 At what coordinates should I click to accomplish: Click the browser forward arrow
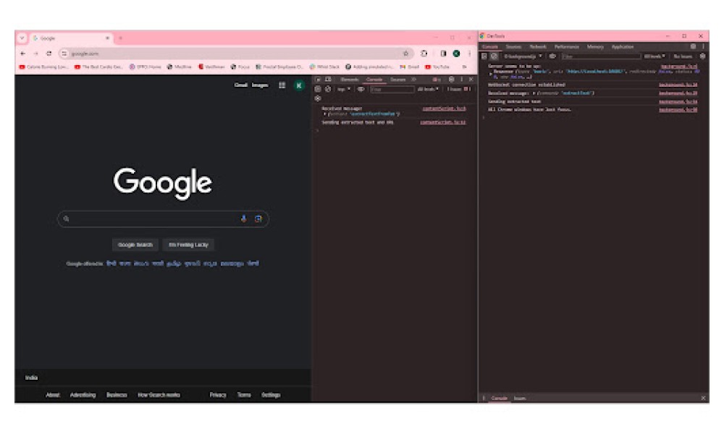[35, 54]
